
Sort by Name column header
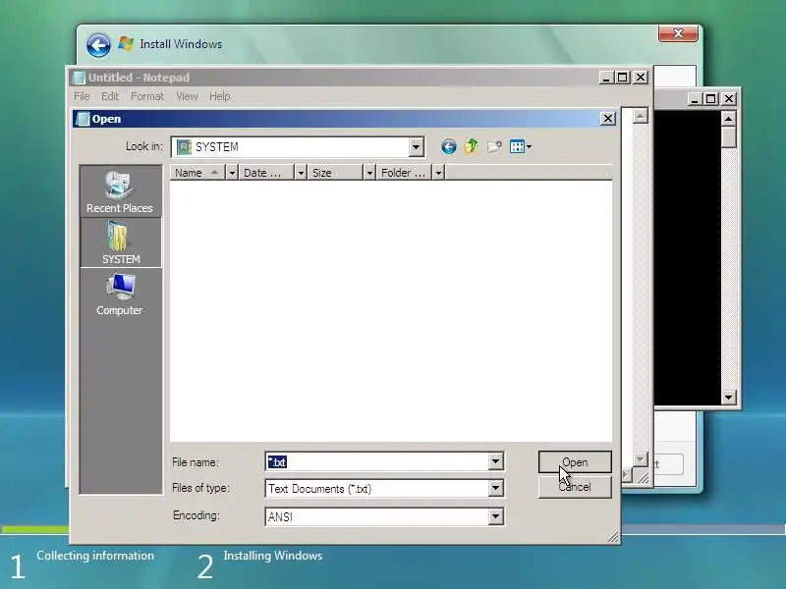[x=197, y=173]
